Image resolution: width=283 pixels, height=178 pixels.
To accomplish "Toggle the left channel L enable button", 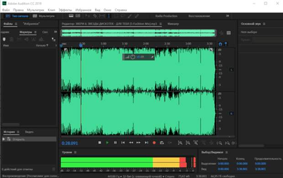I will pyautogui.click(x=231, y=70).
